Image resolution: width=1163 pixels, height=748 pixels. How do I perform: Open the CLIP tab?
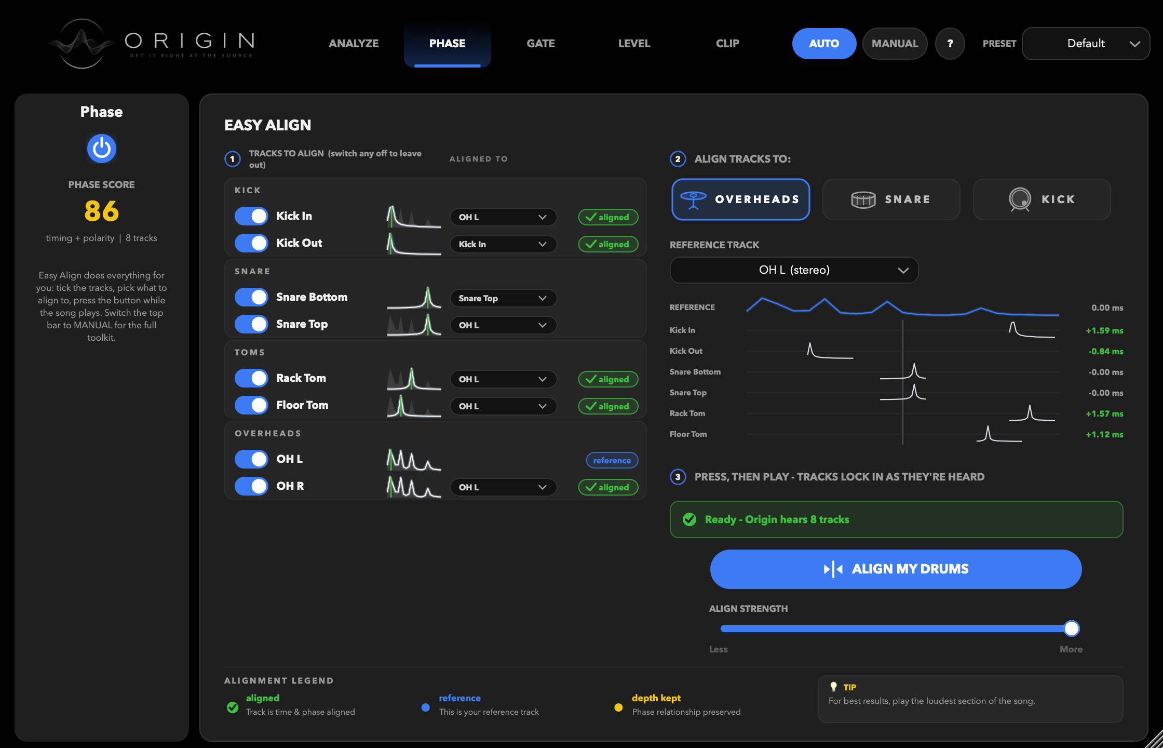tap(727, 44)
